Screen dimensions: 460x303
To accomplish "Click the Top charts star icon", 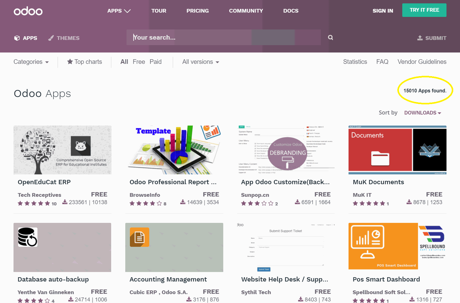I will (70, 61).
